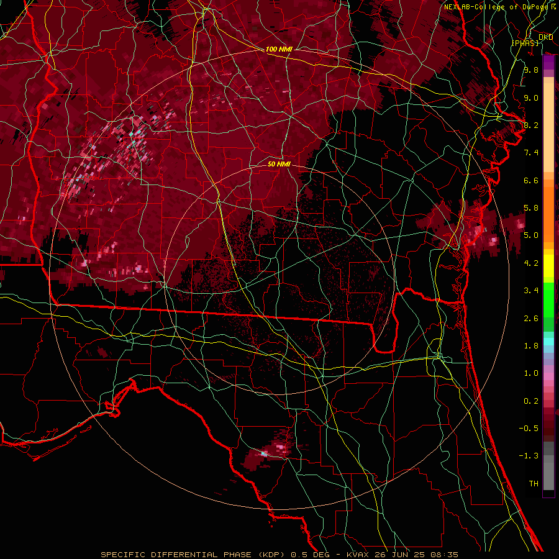Click the 08:35 timestamp in footer
The width and height of the screenshot is (559, 559).
(444, 555)
